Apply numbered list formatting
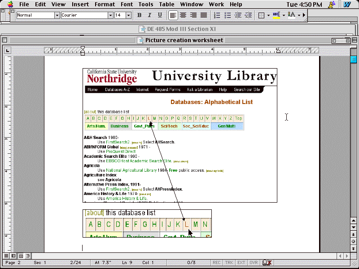Screen dimensions: 359x269 [217, 15]
